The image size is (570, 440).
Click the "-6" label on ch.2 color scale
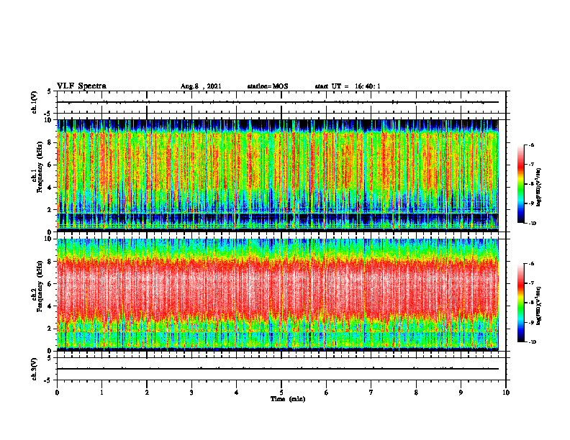coord(531,264)
